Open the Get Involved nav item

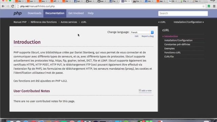[76, 13]
